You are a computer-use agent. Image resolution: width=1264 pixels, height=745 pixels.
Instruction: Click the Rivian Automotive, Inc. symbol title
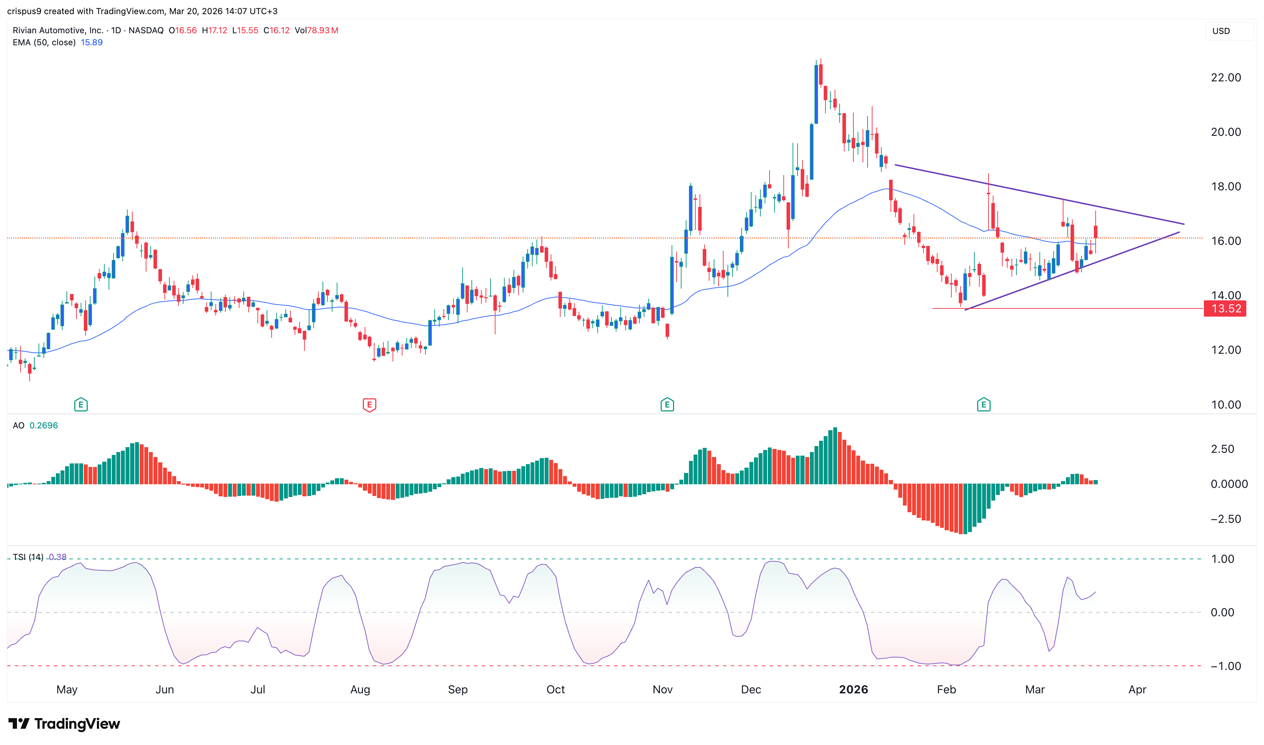pos(58,30)
